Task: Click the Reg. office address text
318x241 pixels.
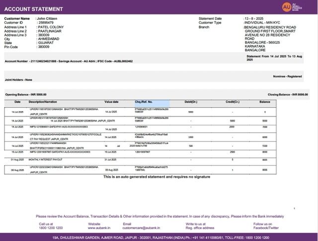Action: [200, 228]
